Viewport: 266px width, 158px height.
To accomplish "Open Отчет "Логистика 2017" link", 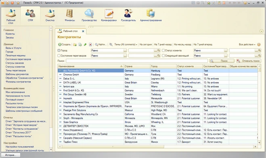I will tap(18, 133).
